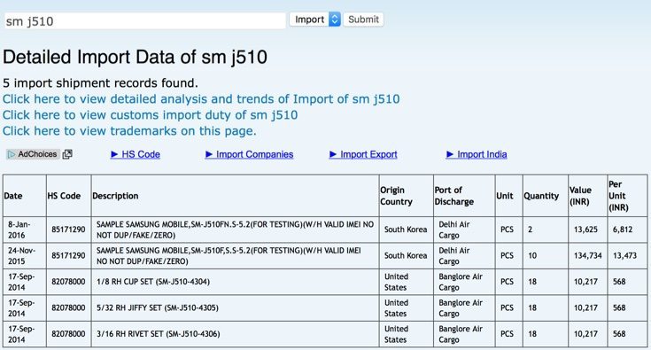Viewport: 651px width, 350px height.
Task: Click HS code 82078000 in CUP SET row
Action: [68, 282]
